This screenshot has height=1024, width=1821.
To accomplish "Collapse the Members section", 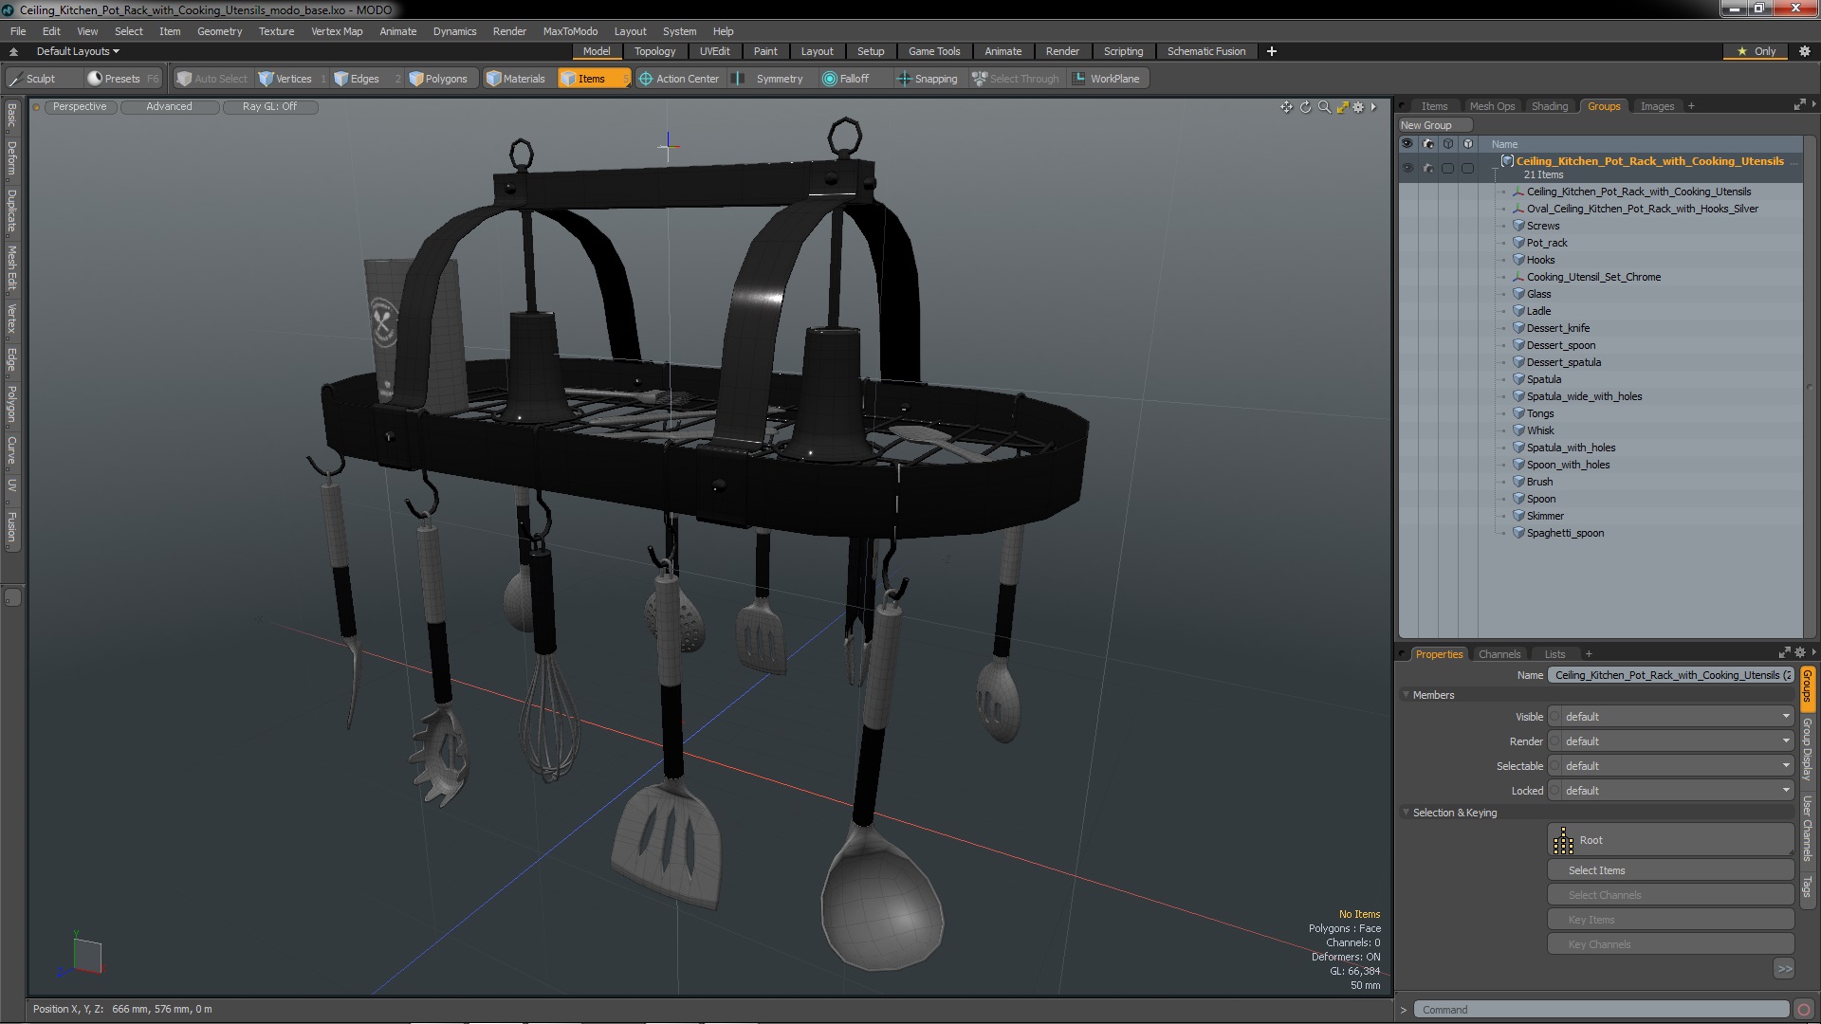I will tap(1407, 695).
